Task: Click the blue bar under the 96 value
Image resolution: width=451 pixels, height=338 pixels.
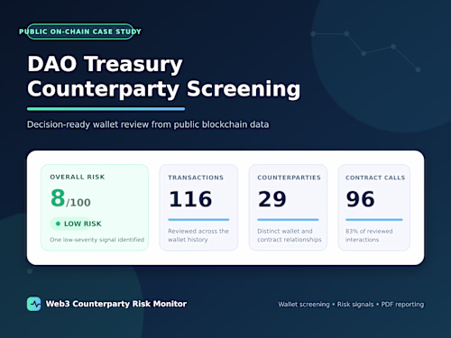Action: tap(373, 220)
